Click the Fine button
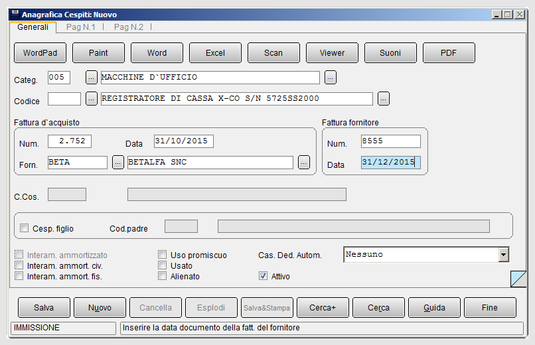The height and width of the screenshot is (345, 535). tap(490, 307)
